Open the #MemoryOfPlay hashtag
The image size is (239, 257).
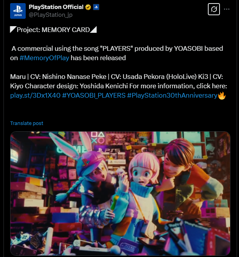(44, 58)
